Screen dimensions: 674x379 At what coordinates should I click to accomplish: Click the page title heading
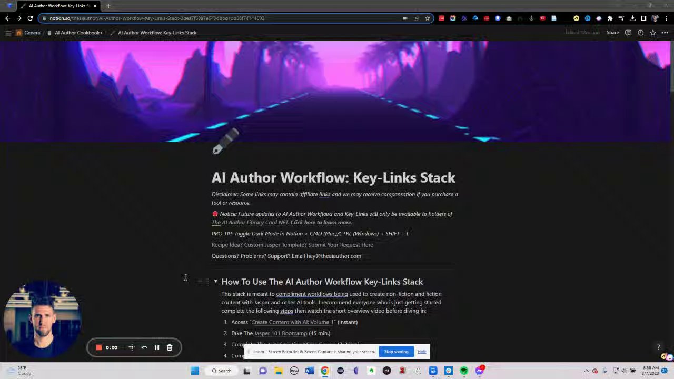coord(333,178)
